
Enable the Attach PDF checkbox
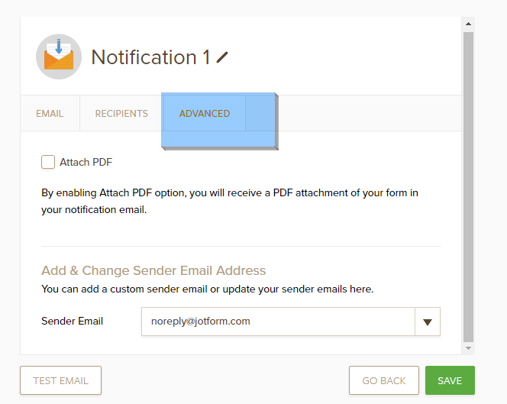[x=48, y=162]
